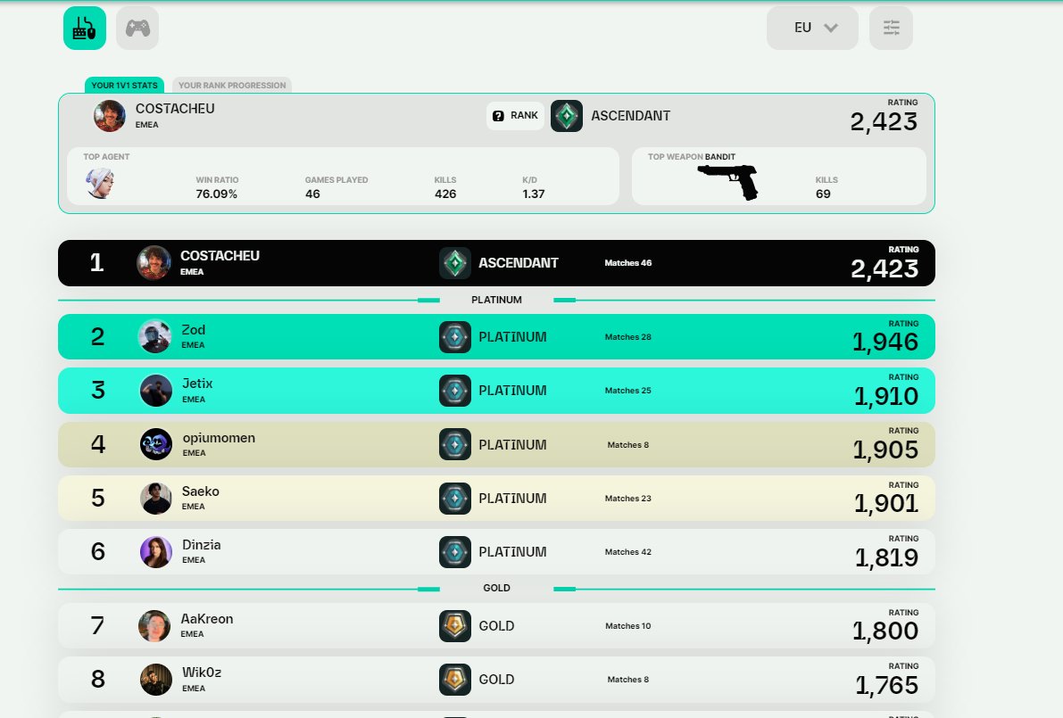Open the filter settings sliders icon
1063x718 pixels.
tap(891, 28)
